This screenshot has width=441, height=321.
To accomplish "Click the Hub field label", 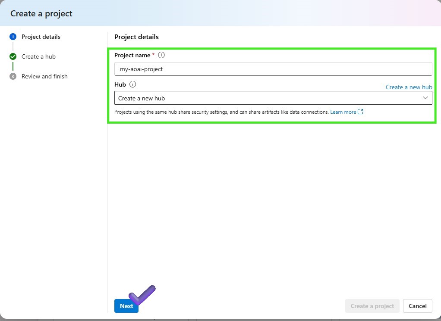I will (x=120, y=84).
